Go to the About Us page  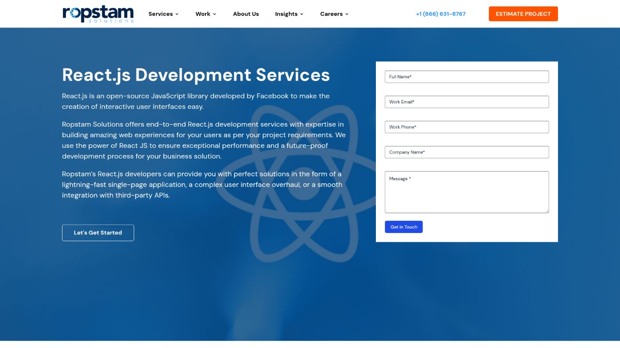coord(246,14)
